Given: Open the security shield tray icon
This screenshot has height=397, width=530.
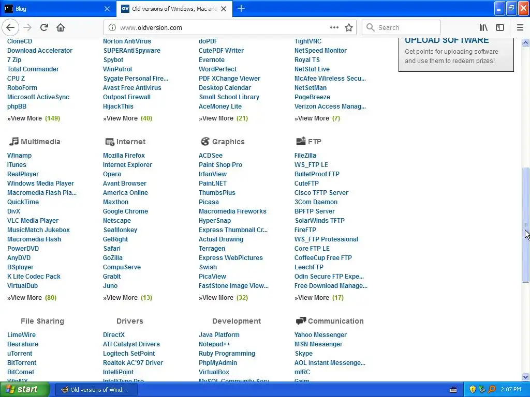Looking at the screenshot, I should click(x=473, y=389).
